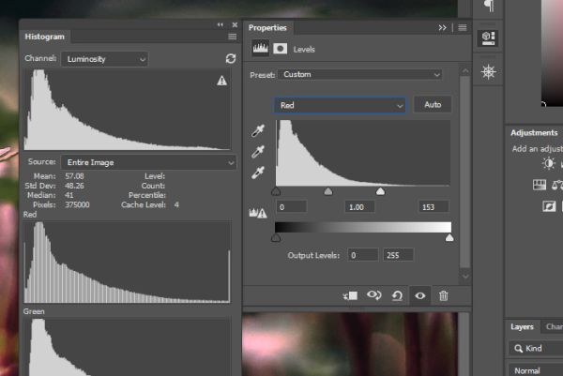Click the input shadow slider handle

pos(276,191)
